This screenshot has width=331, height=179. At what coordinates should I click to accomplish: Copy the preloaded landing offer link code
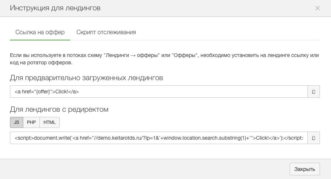click(314, 92)
